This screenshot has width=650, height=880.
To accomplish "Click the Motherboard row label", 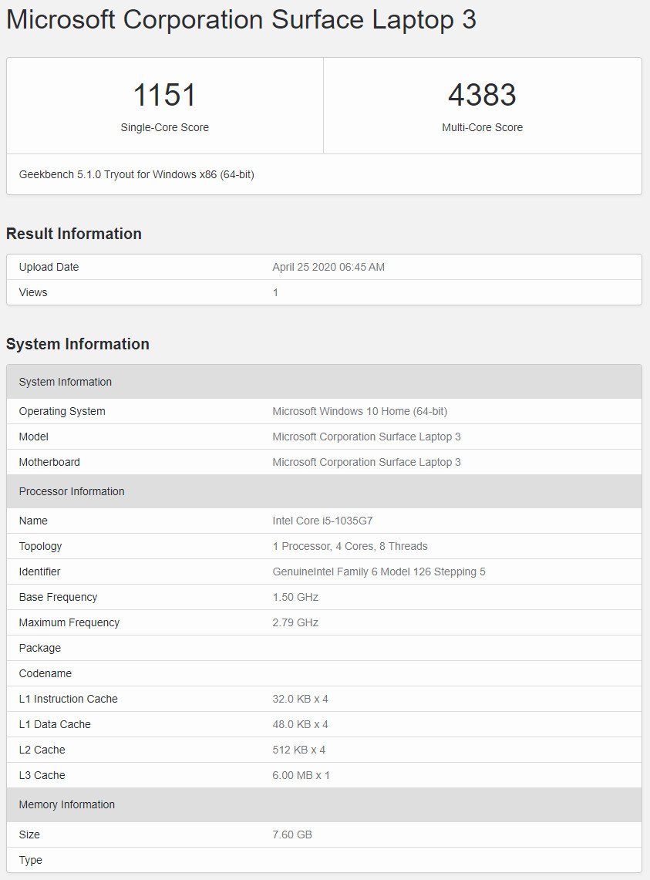I will point(49,462).
